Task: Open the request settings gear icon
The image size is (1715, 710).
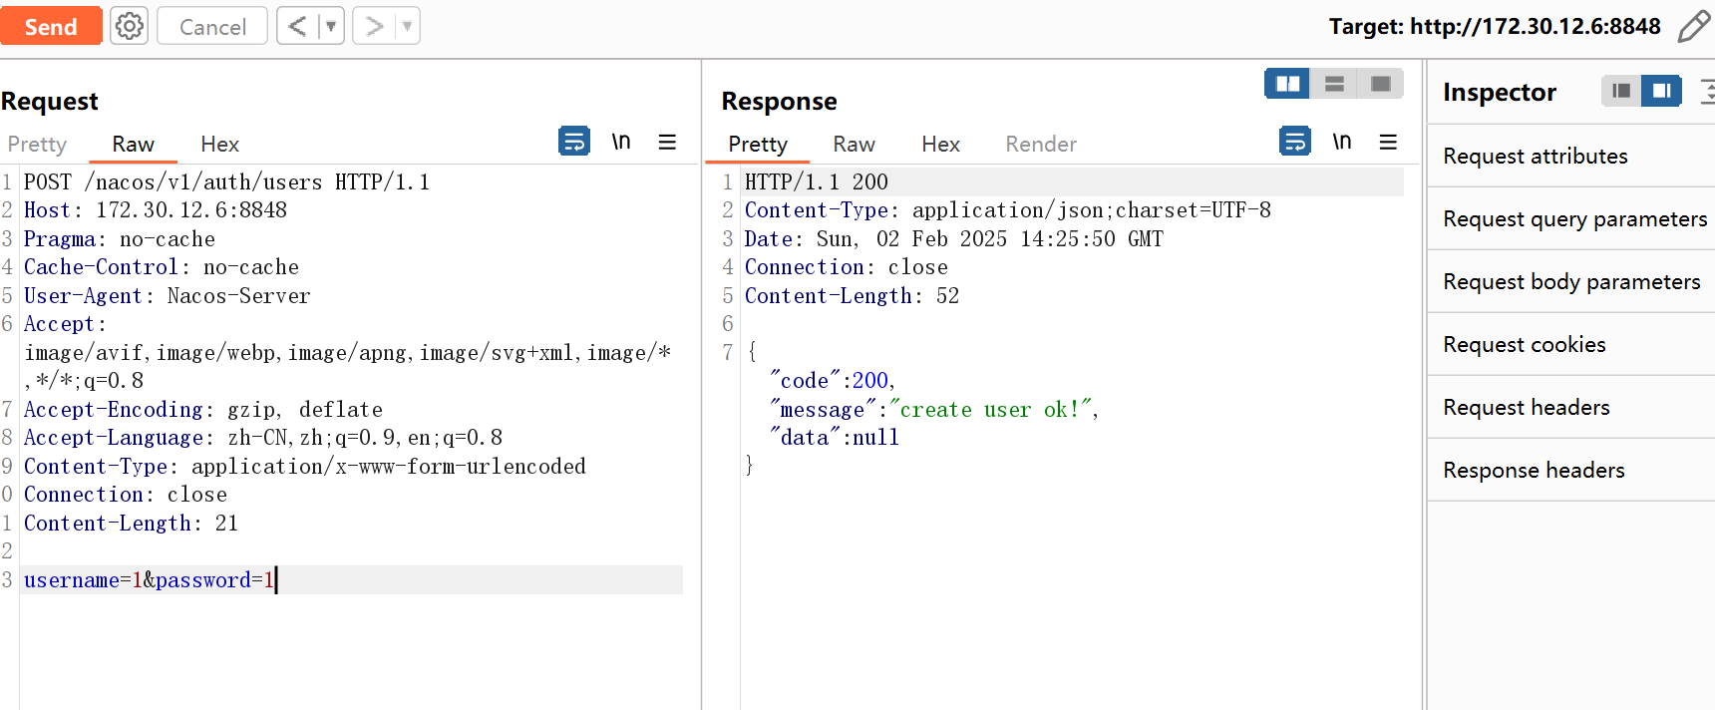Action: tap(130, 26)
